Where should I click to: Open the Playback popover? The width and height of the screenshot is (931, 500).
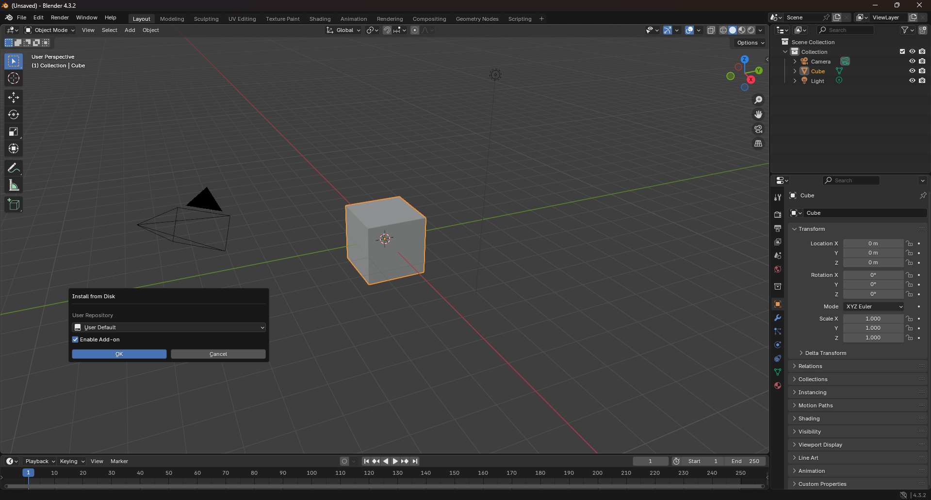(39, 461)
